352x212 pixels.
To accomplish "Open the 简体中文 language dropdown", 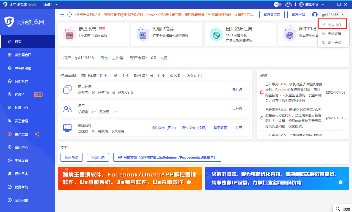I will (x=312, y=4).
